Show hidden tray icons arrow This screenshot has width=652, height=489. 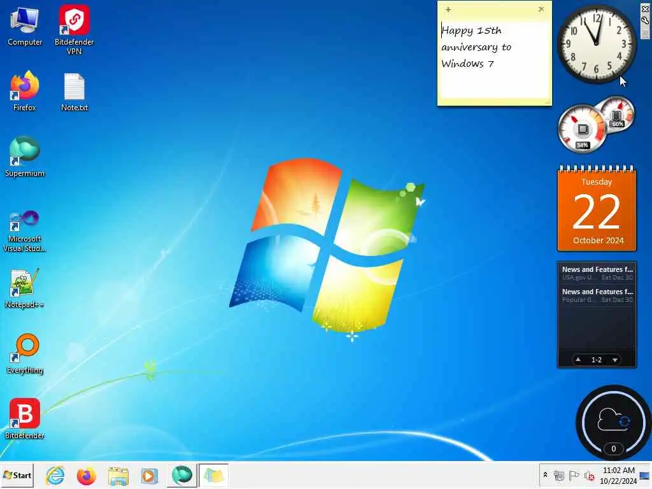[x=545, y=475]
